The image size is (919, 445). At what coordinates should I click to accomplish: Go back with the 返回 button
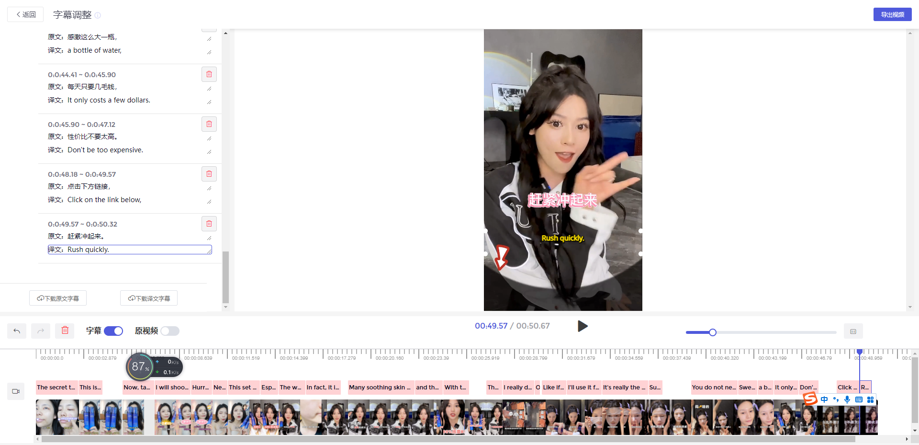pyautogui.click(x=25, y=14)
